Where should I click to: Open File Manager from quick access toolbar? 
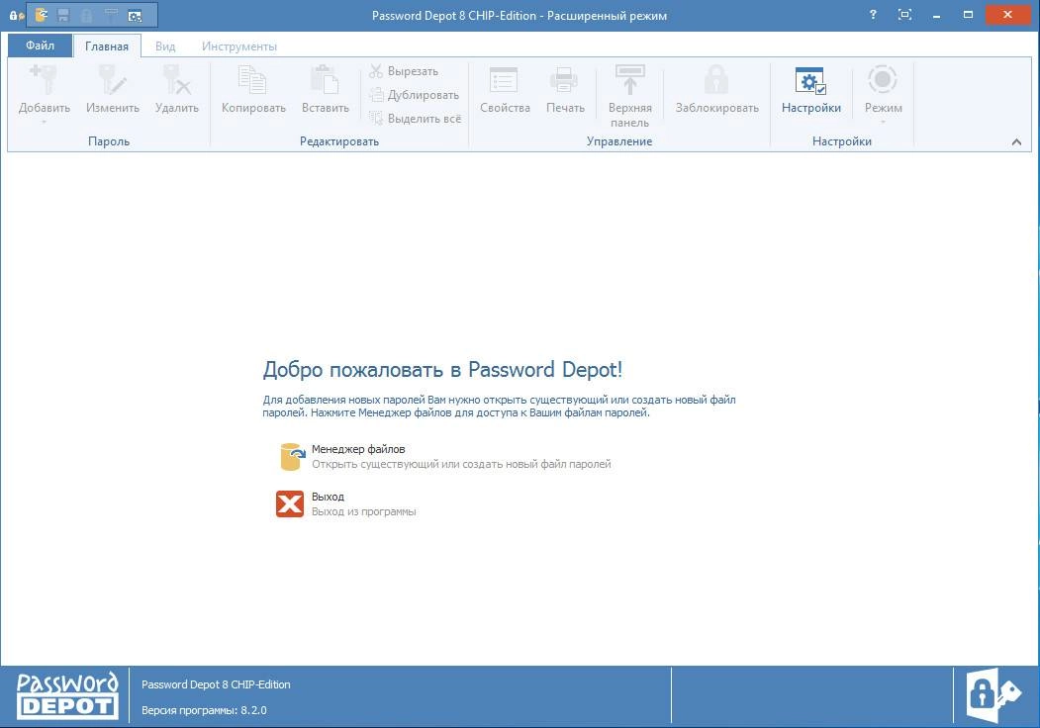(x=42, y=15)
